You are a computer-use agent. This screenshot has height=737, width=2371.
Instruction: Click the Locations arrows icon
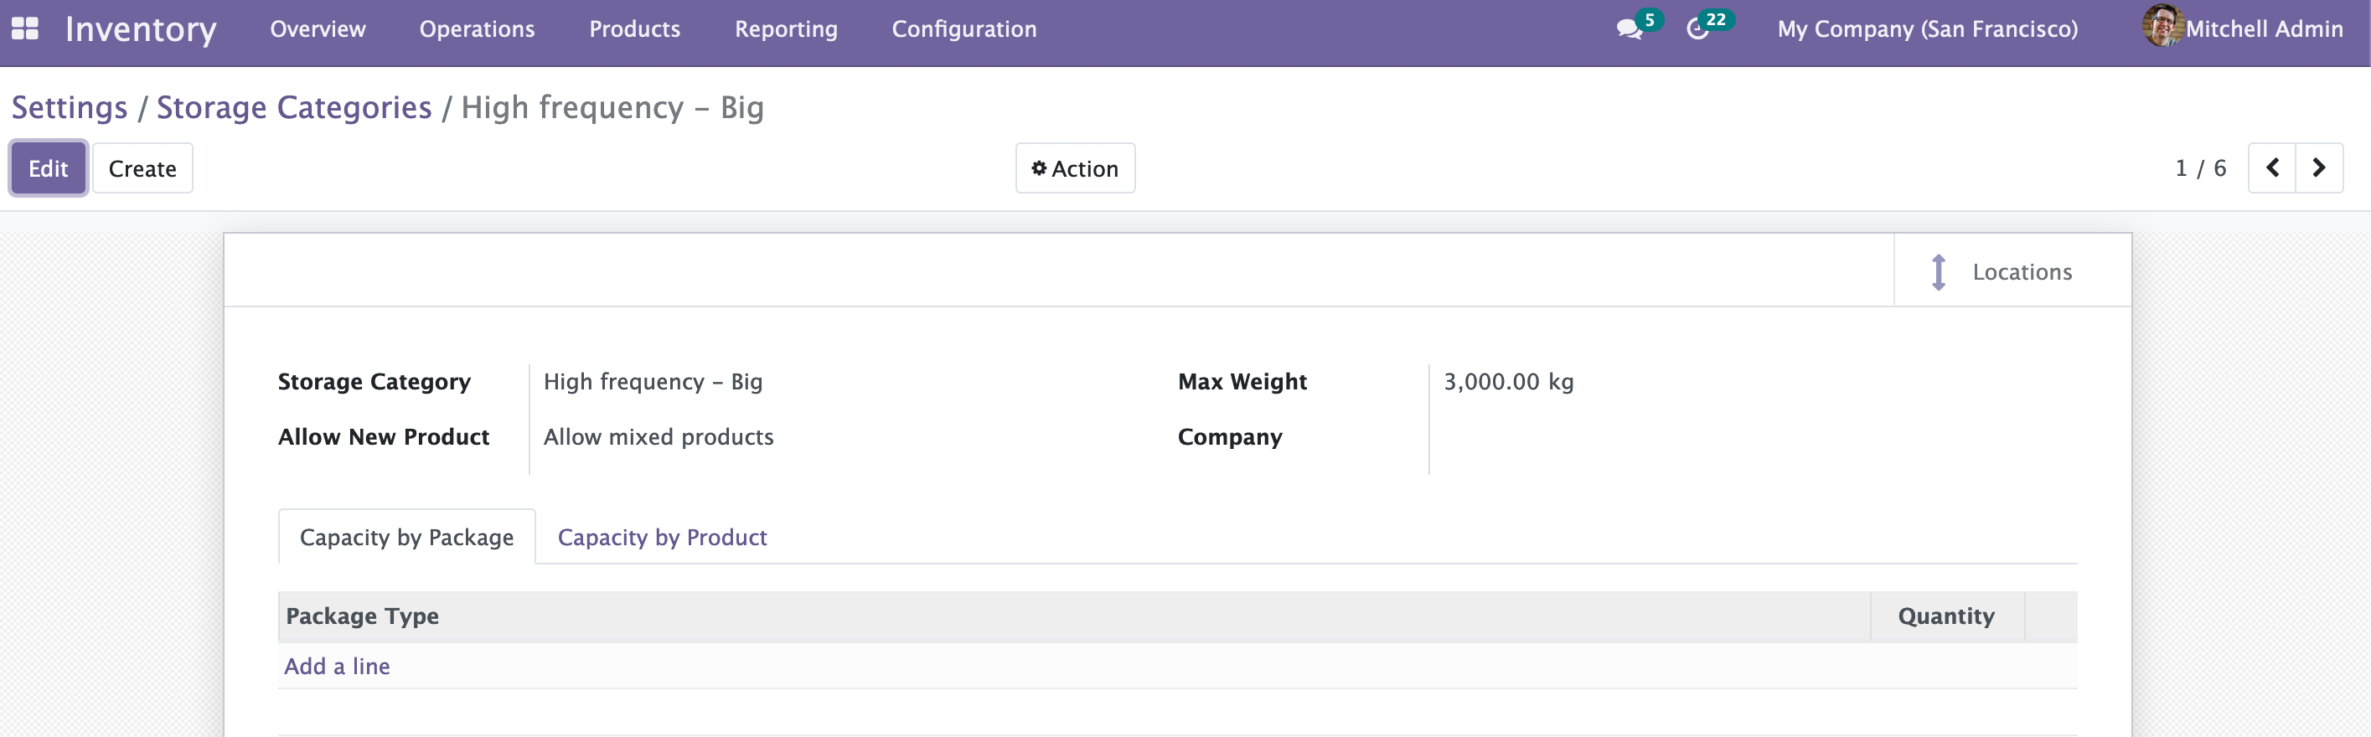[x=1938, y=272]
